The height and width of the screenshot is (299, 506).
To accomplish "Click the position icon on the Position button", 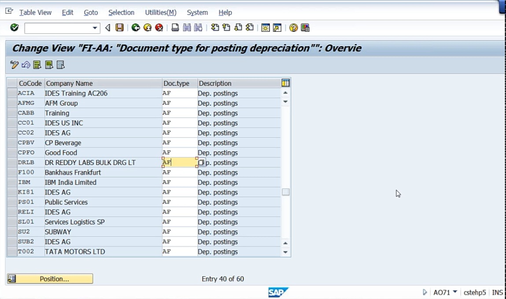I will click(x=12, y=279).
